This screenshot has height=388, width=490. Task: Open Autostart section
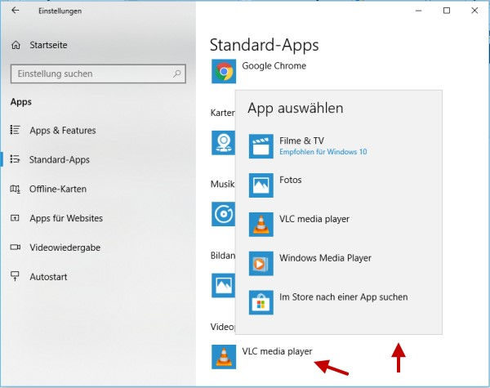click(48, 277)
